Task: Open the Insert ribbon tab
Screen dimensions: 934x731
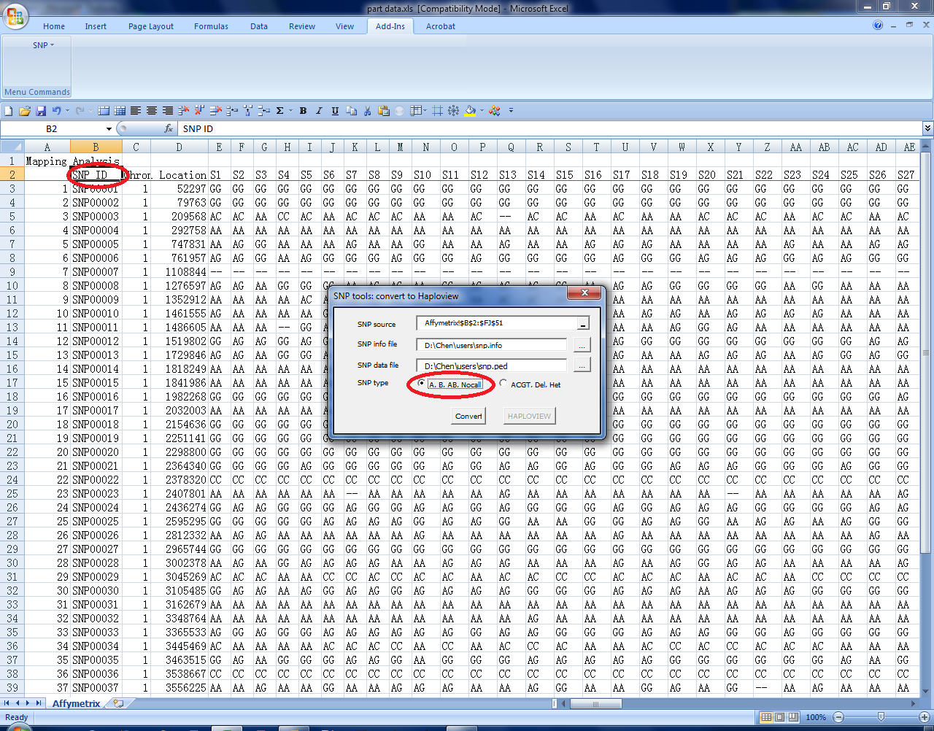Action: pos(96,26)
